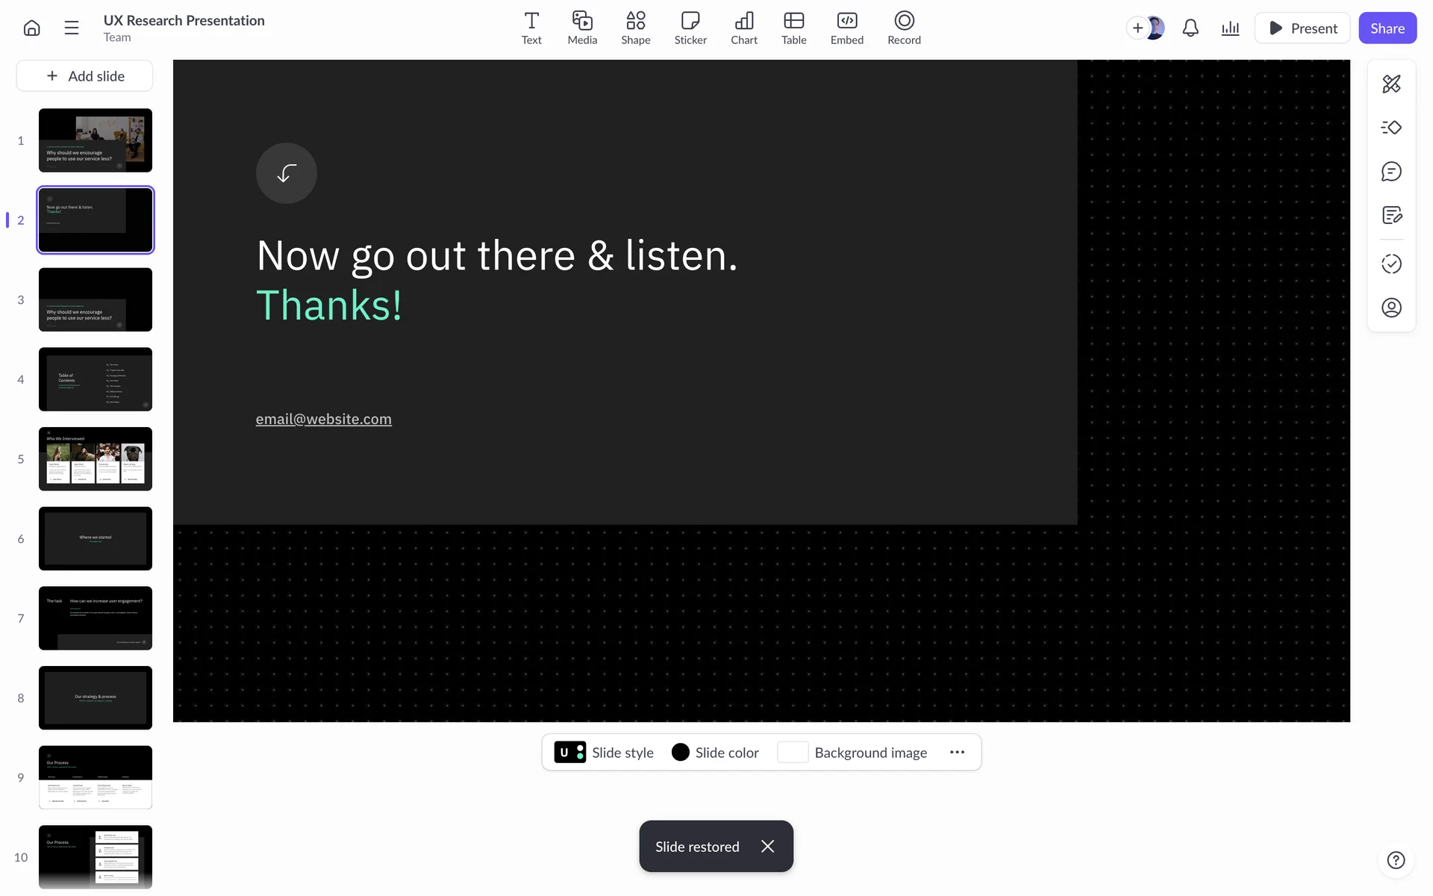The image size is (1433, 896).
Task: Select slide 5 thumbnail
Action: click(x=96, y=458)
